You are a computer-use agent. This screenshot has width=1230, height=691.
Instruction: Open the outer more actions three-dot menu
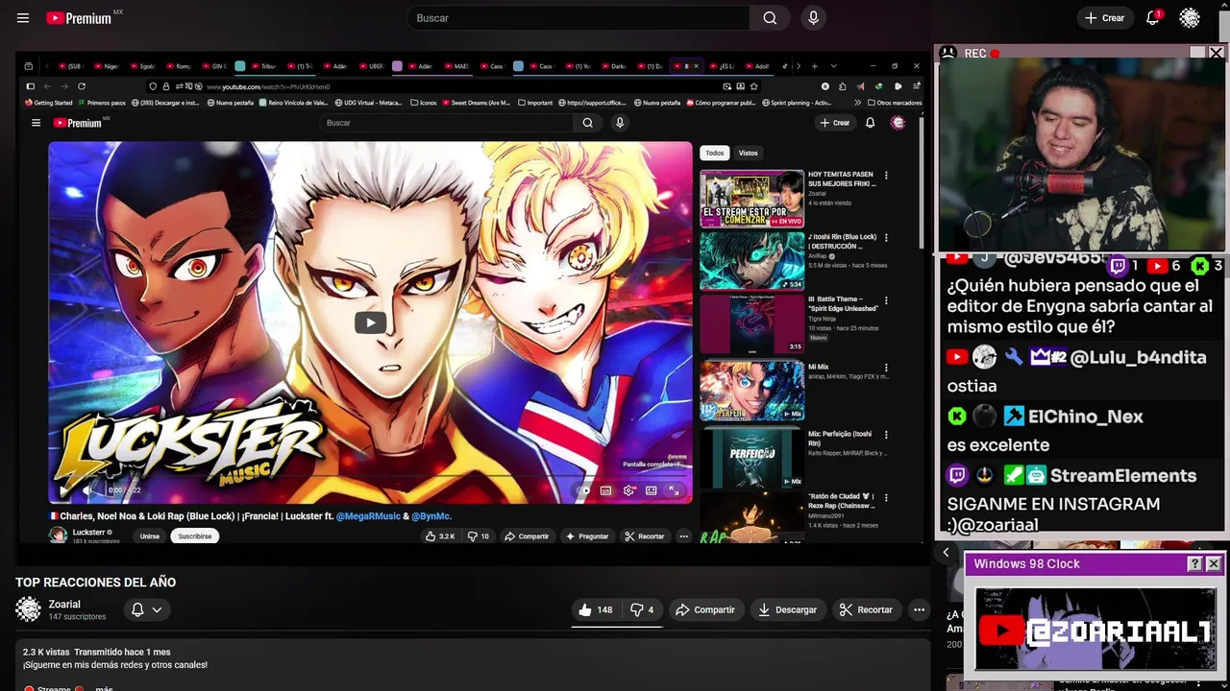(x=919, y=609)
